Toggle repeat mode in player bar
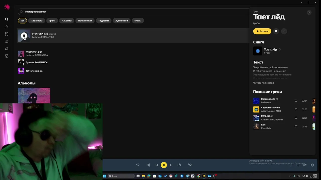The image size is (321, 180). click(x=179, y=165)
